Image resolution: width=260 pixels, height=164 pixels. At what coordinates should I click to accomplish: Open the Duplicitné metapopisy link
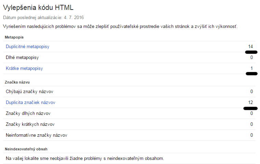click(x=28, y=47)
